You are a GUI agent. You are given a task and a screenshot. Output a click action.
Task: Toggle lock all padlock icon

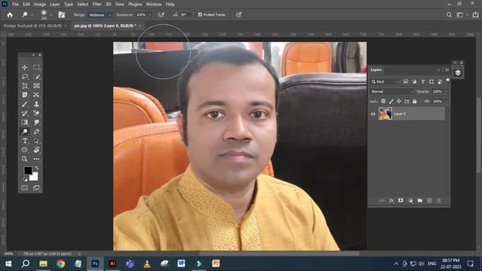(x=414, y=101)
